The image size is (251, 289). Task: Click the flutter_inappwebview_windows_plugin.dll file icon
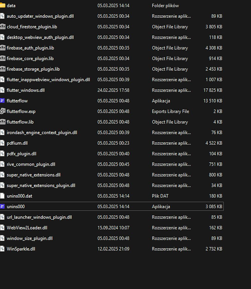coord(2,80)
